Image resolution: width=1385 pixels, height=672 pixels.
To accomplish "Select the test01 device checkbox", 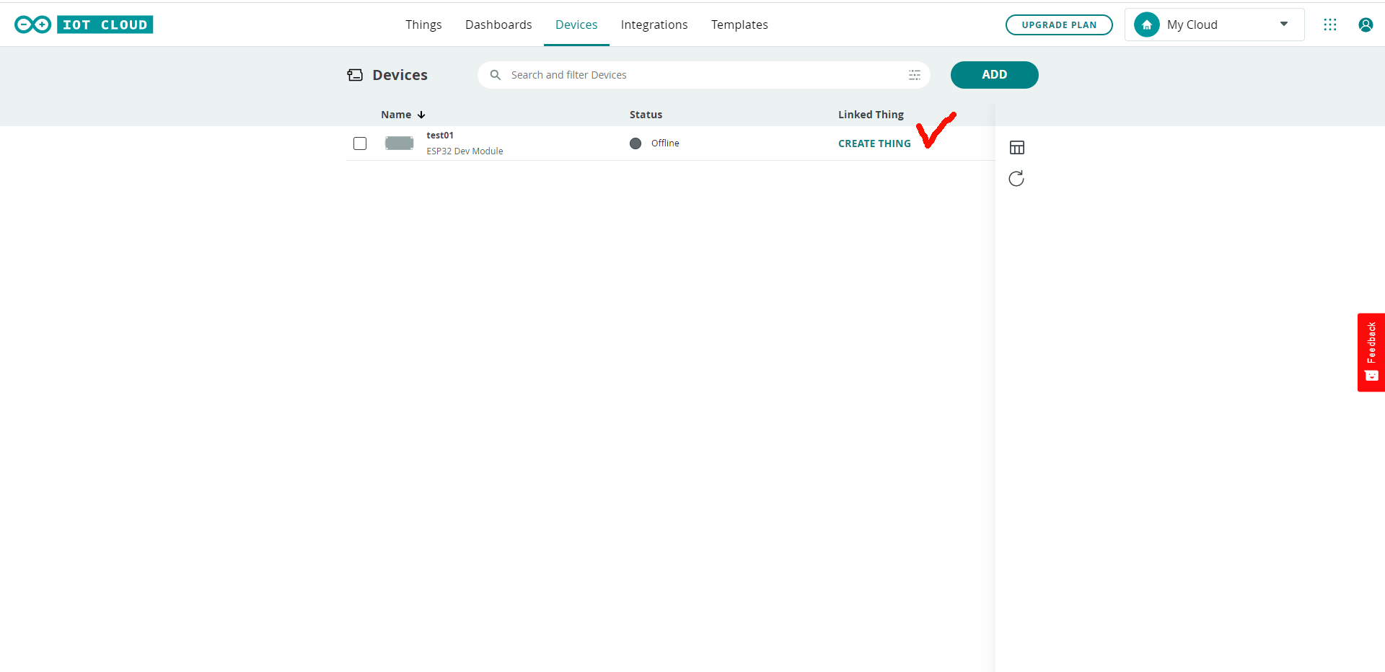I will point(360,143).
